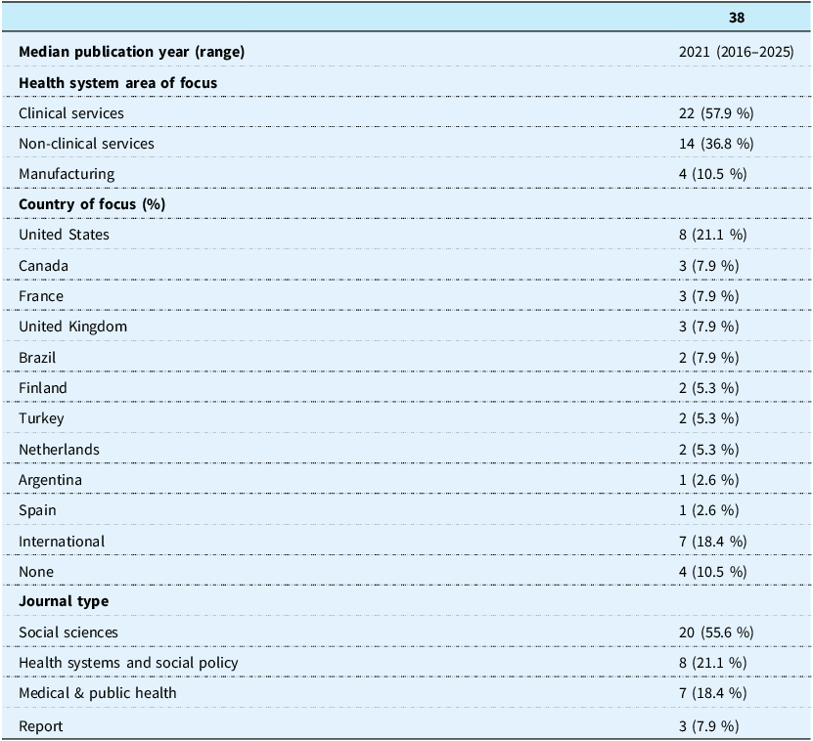
Task: Select the Manufacturing row label
Action: click(67, 174)
